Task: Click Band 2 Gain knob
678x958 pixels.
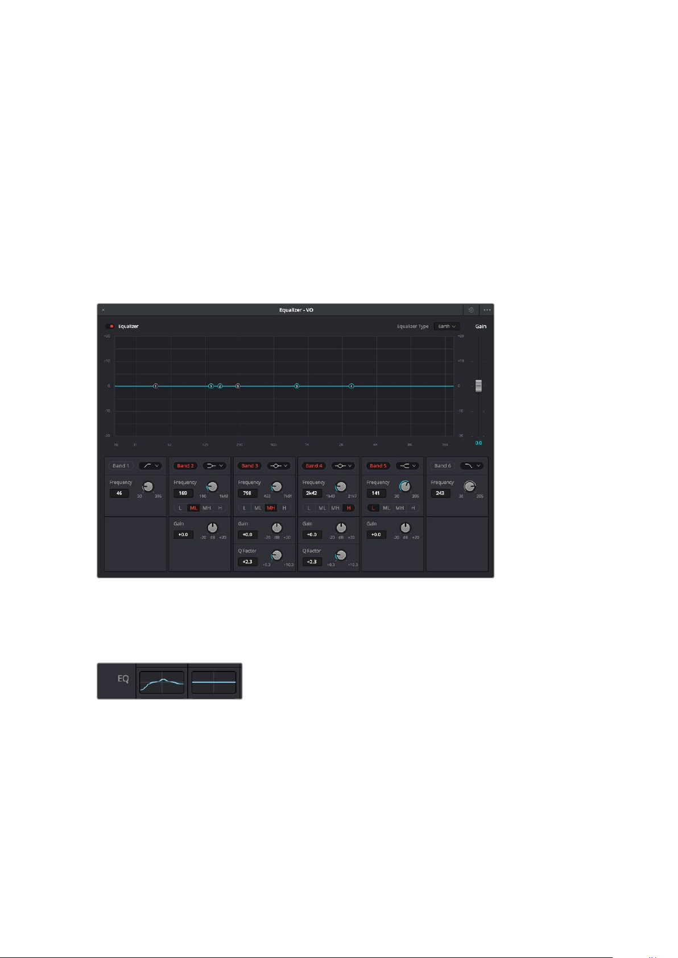Action: pyautogui.click(x=212, y=528)
